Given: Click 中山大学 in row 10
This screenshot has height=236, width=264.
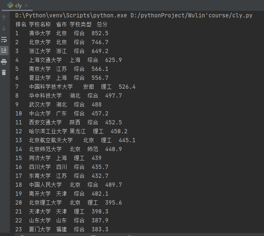Looking at the screenshot, I should 40,113.
